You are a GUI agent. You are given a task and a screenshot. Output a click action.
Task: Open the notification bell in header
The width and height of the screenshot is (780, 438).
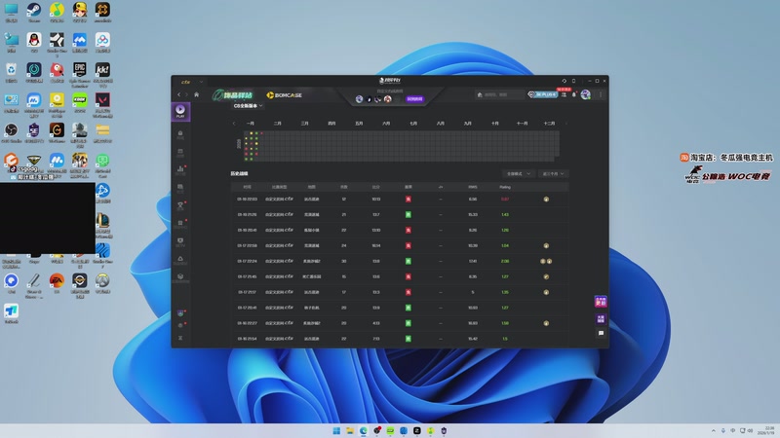(x=574, y=94)
